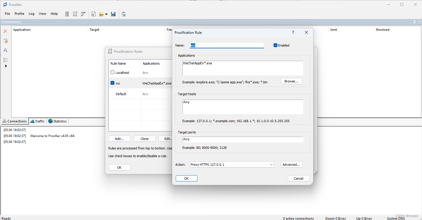Screen dimensions: 422x220
Task: Click the Clone button
Action: [145, 139]
